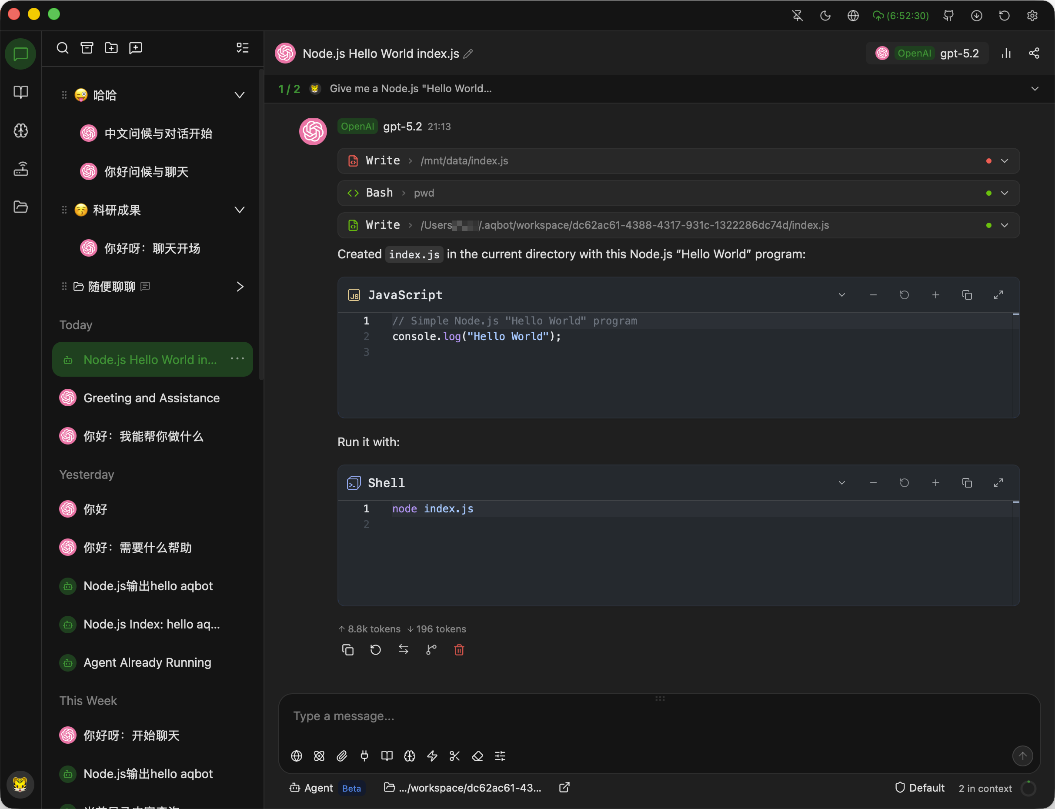The height and width of the screenshot is (809, 1055).
Task: Toggle the pin icon in the title bar
Action: click(797, 15)
